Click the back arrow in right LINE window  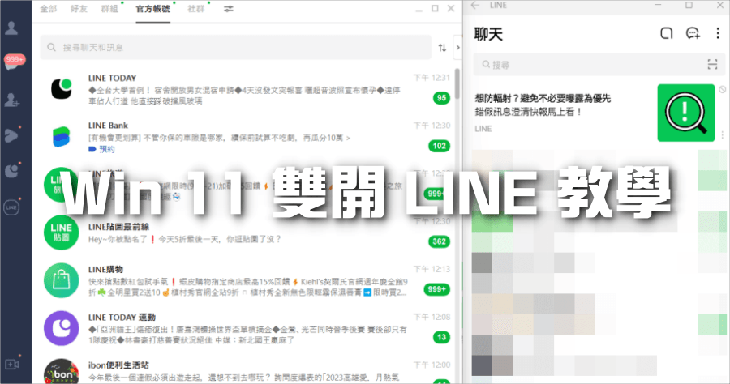click(474, 5)
